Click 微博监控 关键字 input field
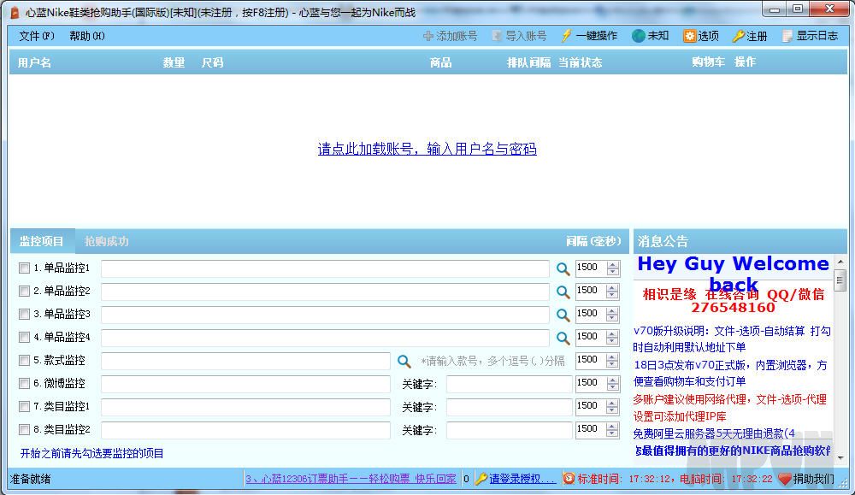 509,384
